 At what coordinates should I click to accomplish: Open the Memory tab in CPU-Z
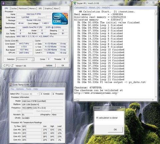(x=32, y=8)
